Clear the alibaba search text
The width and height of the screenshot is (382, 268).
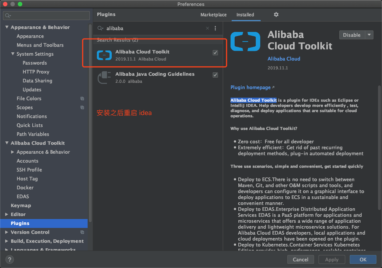pyautogui.click(x=208, y=28)
